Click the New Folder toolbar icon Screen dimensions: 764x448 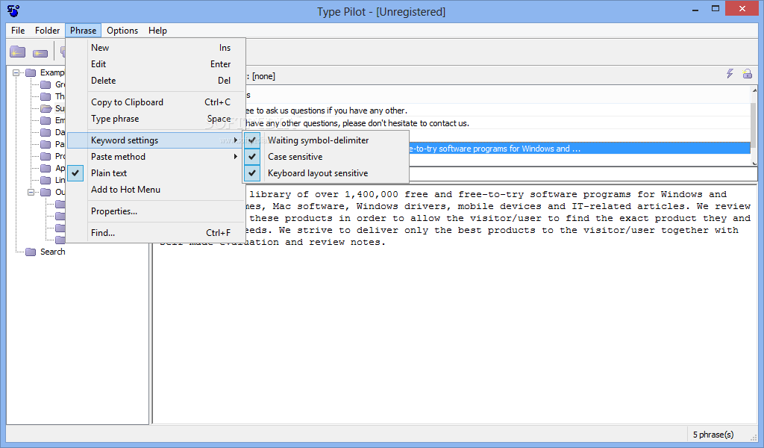click(18, 52)
